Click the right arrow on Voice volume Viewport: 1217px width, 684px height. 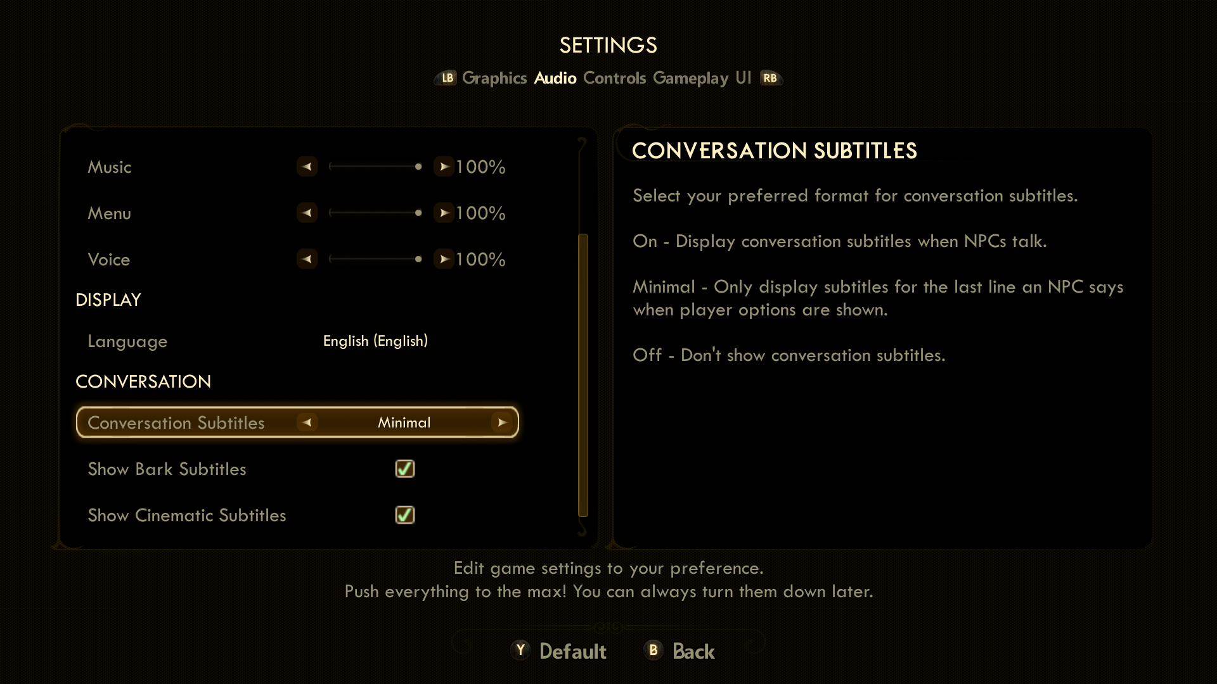pyautogui.click(x=444, y=259)
